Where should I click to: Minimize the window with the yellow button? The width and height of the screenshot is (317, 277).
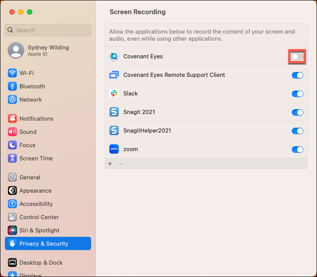21,12
